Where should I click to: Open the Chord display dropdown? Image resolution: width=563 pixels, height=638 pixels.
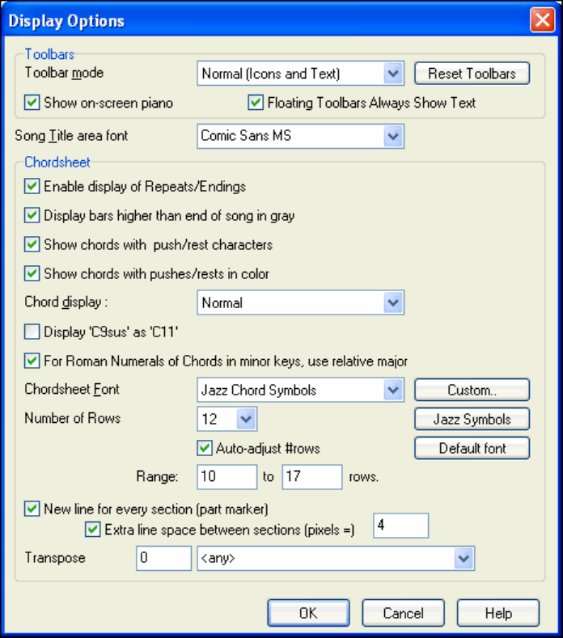click(x=393, y=303)
